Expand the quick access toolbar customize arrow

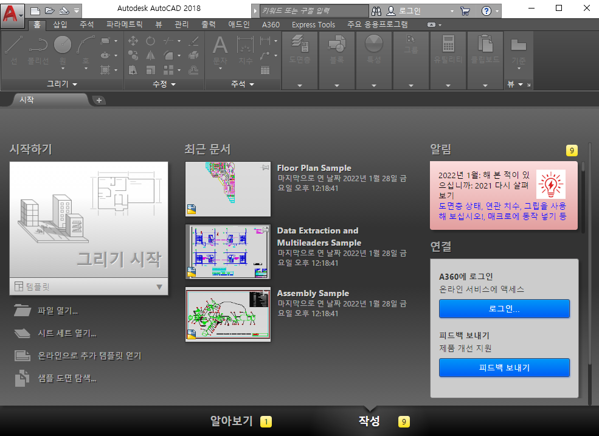tap(77, 10)
